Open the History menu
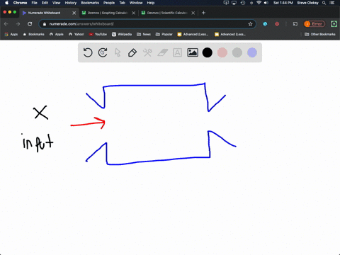Screen dimensions: 340x255 [x=71, y=3]
